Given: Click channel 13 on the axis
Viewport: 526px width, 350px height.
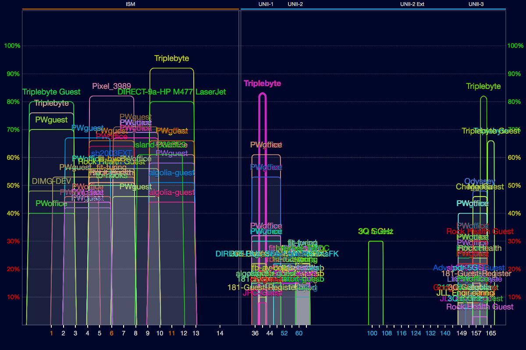Looking at the screenshot, I should pyautogui.click(x=196, y=333).
